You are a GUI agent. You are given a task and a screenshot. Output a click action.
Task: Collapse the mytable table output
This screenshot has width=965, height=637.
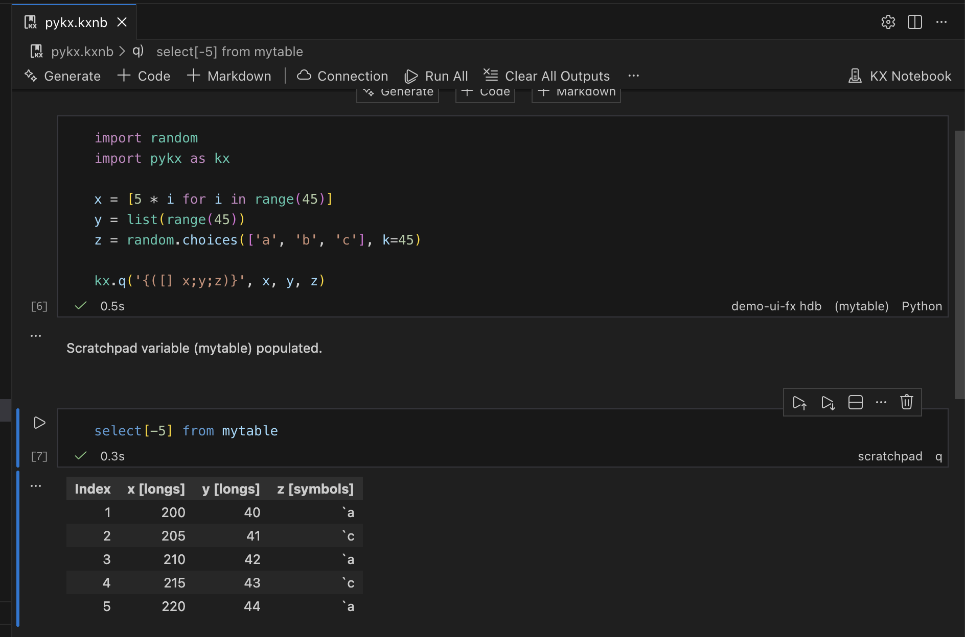coord(35,485)
